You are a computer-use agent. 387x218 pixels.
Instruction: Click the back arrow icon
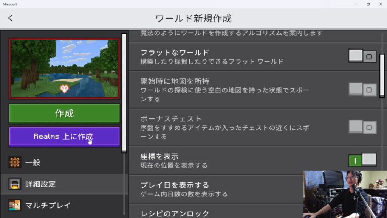[10, 18]
